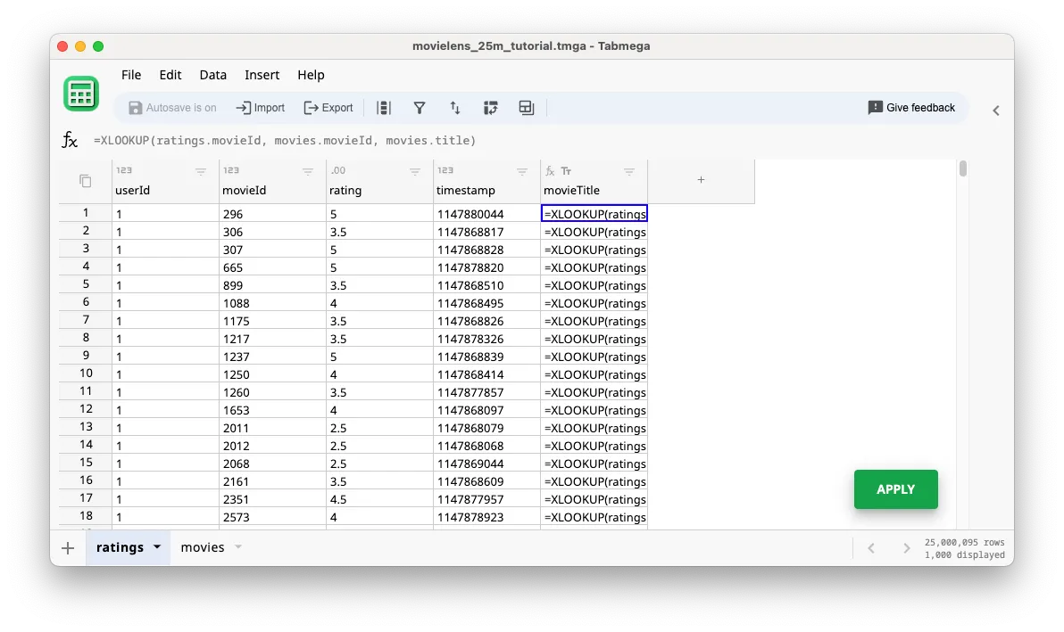Select the transform columns toolbar icon
The height and width of the screenshot is (632, 1064).
coord(491,108)
